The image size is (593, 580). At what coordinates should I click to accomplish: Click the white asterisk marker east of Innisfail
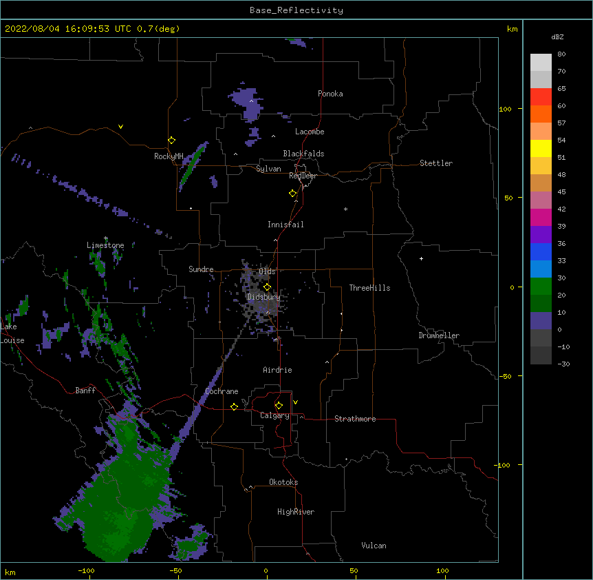click(345, 209)
